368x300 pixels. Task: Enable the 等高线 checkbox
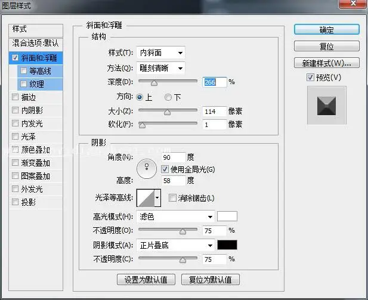click(x=23, y=70)
